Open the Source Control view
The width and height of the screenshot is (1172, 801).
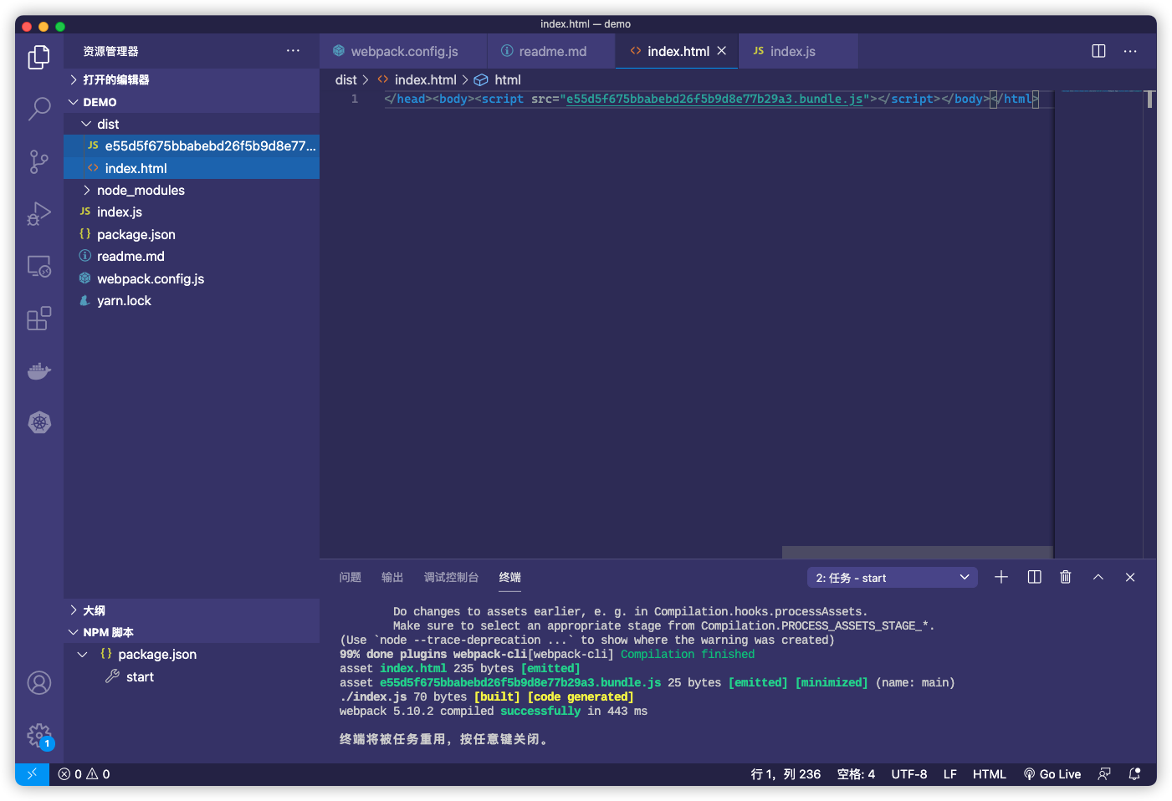coord(39,161)
